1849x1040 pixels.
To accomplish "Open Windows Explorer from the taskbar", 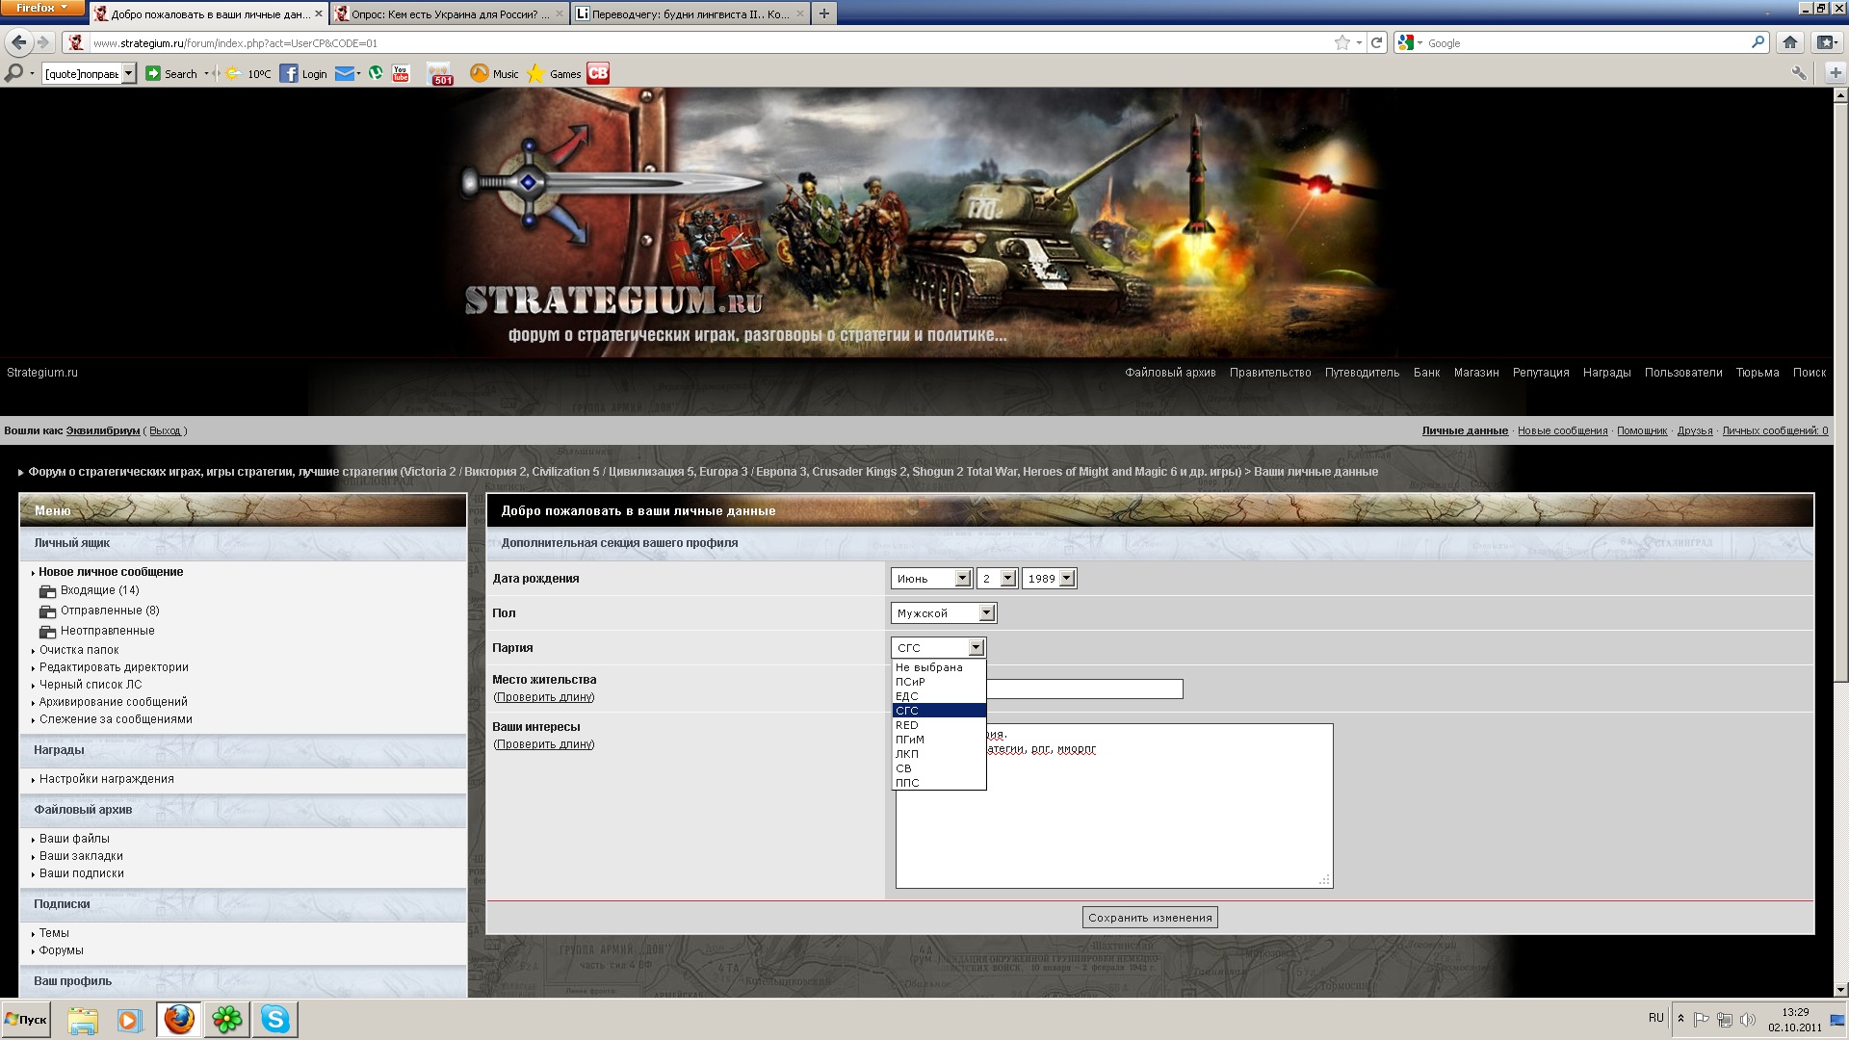I will tap(83, 1019).
